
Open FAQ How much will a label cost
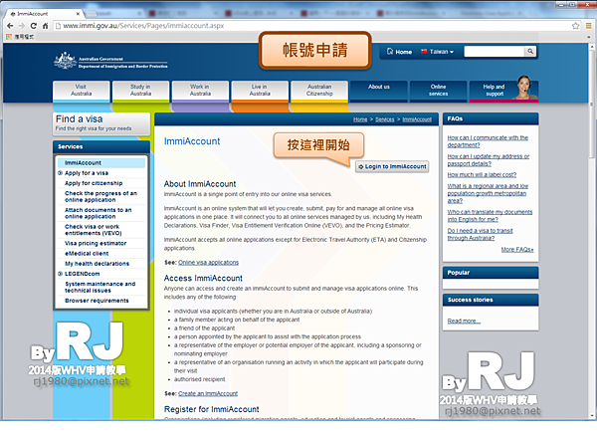click(x=482, y=175)
